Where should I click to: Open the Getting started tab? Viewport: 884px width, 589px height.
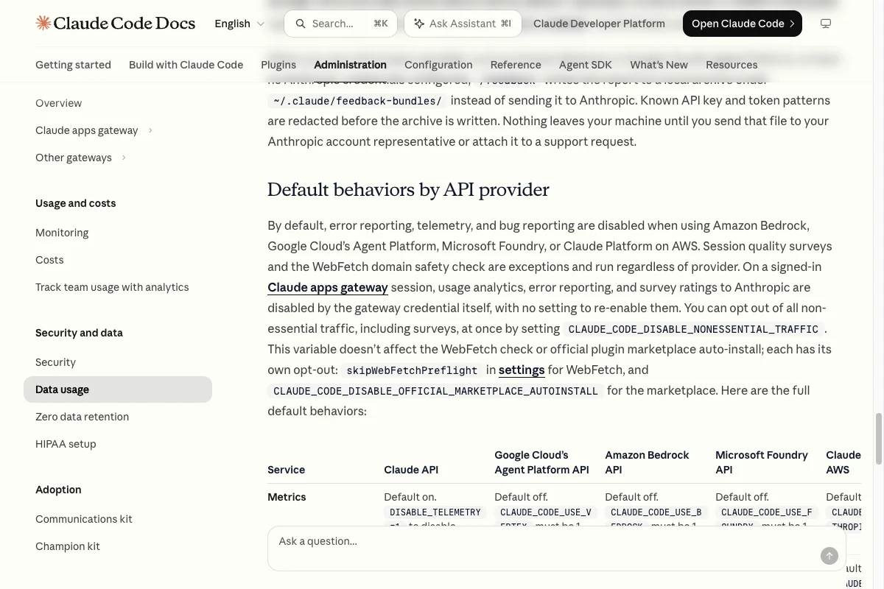[73, 65]
